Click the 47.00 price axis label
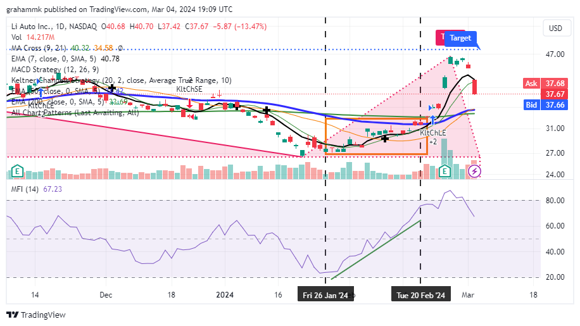 pos(555,54)
